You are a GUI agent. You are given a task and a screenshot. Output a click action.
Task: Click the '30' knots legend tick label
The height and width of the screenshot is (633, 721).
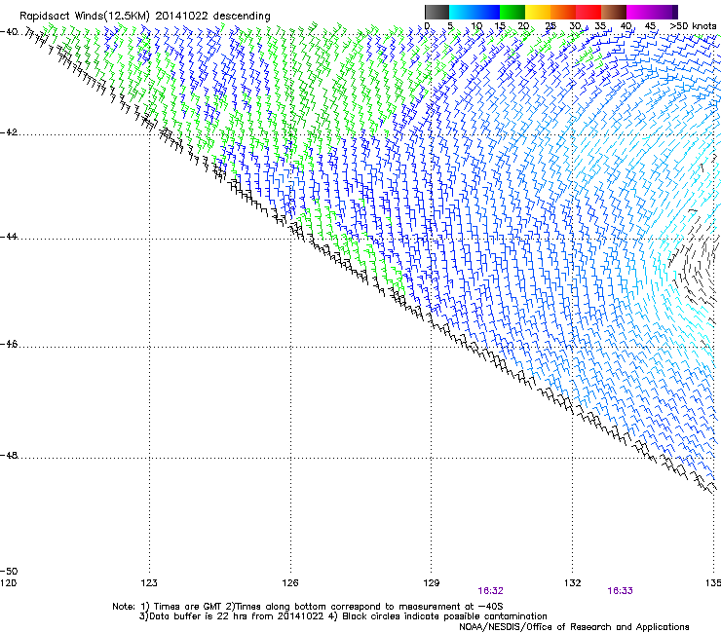[575, 26]
